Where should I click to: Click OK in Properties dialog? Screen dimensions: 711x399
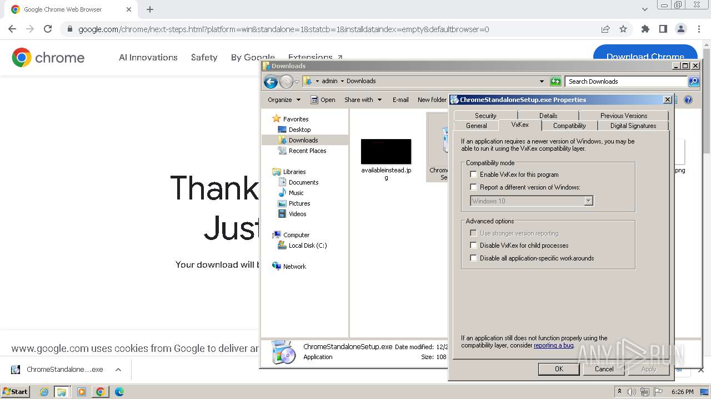[559, 369]
